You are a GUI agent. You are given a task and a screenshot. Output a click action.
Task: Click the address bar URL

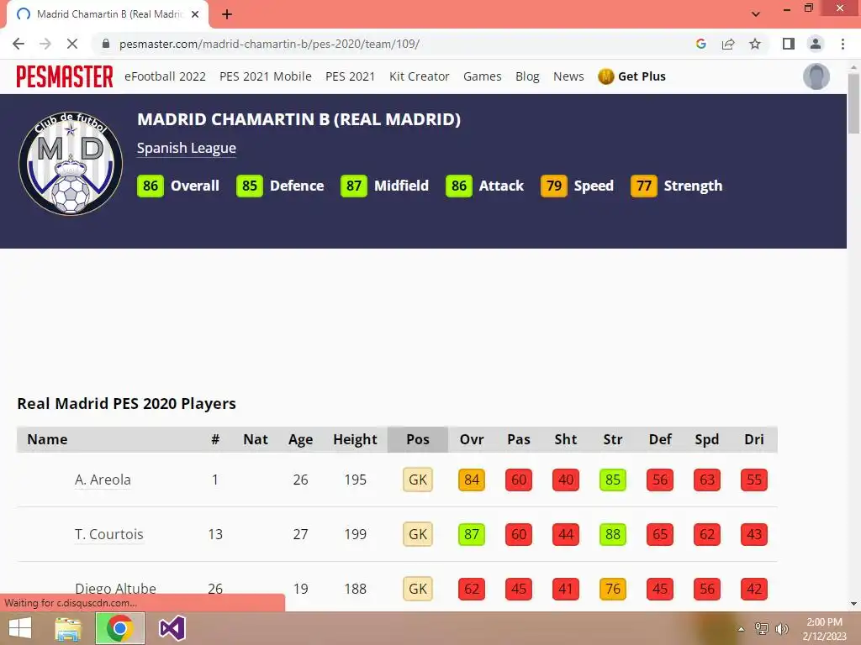269,44
